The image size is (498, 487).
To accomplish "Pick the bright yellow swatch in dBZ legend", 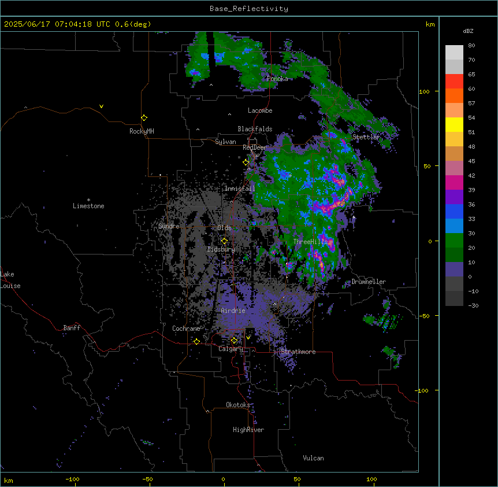I will pyautogui.click(x=454, y=124).
